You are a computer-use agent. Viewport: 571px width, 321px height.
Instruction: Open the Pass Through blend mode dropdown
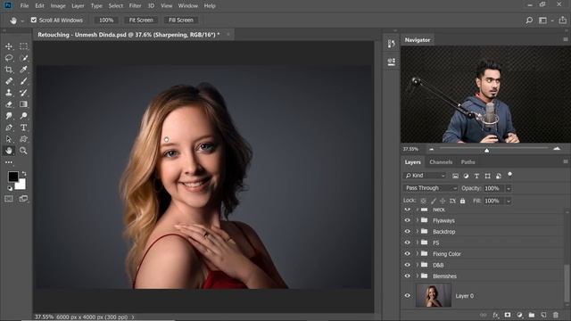(430, 188)
